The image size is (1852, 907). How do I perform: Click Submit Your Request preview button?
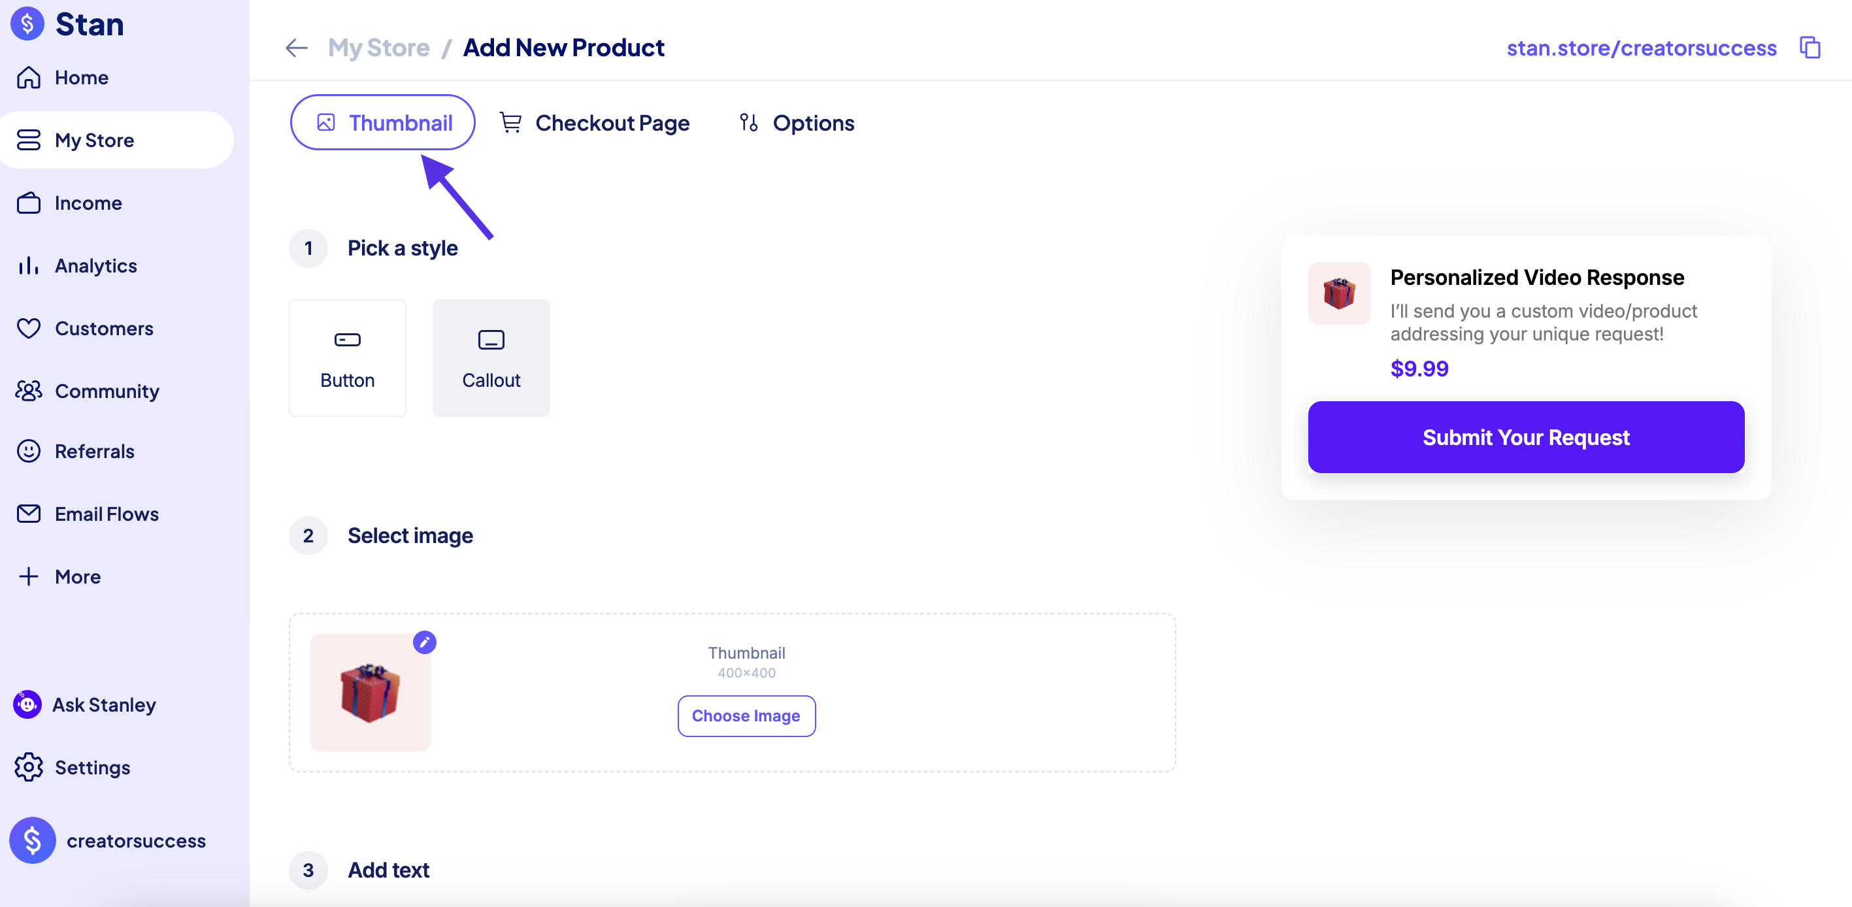(x=1526, y=437)
